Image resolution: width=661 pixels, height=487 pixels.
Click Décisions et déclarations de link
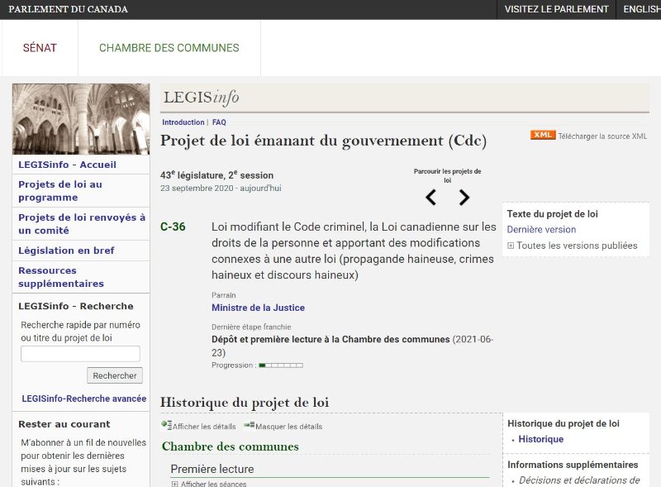coord(579,480)
